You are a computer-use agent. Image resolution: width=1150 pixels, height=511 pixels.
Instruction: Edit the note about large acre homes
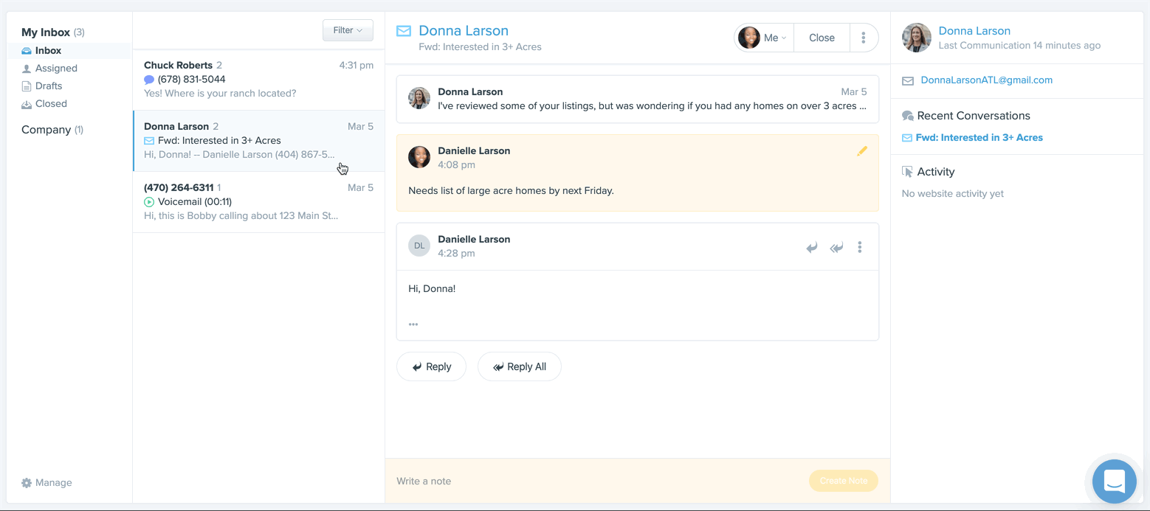(862, 151)
